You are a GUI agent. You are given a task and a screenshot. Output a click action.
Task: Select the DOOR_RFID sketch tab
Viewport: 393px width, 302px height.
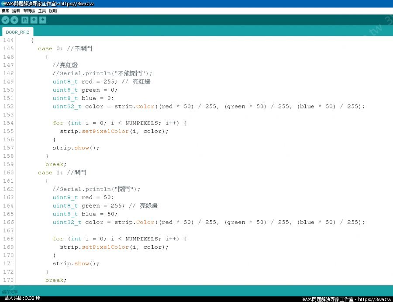[x=17, y=32]
